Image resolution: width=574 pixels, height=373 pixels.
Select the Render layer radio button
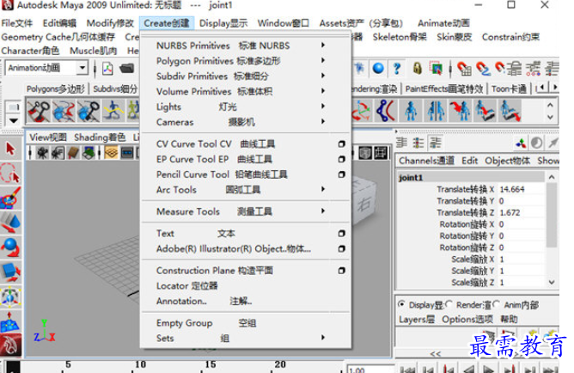point(449,304)
